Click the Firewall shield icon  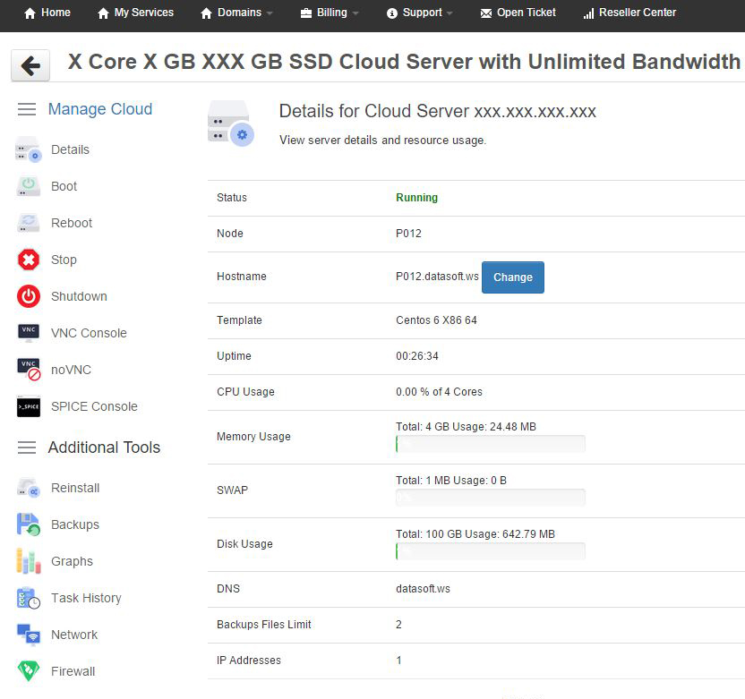pyautogui.click(x=28, y=671)
